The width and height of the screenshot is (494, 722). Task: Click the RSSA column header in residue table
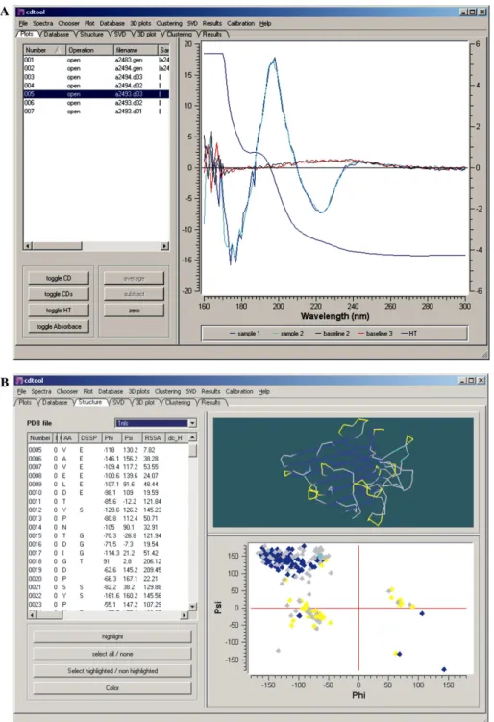pos(153,437)
